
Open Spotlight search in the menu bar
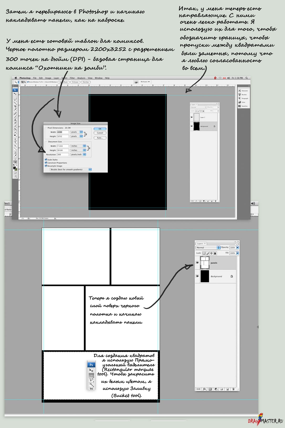click(246, 78)
